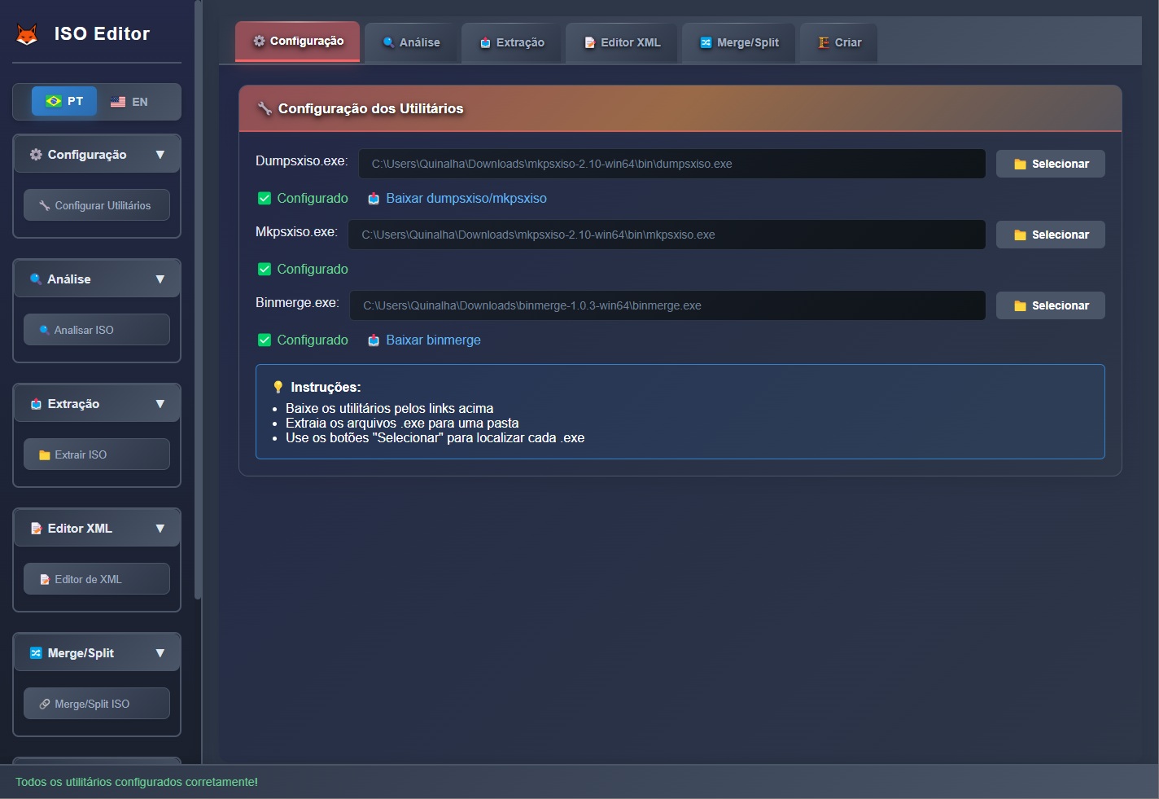
Task: Click the folder icon on Dumpsxiso Selecionar
Action: (x=1020, y=165)
